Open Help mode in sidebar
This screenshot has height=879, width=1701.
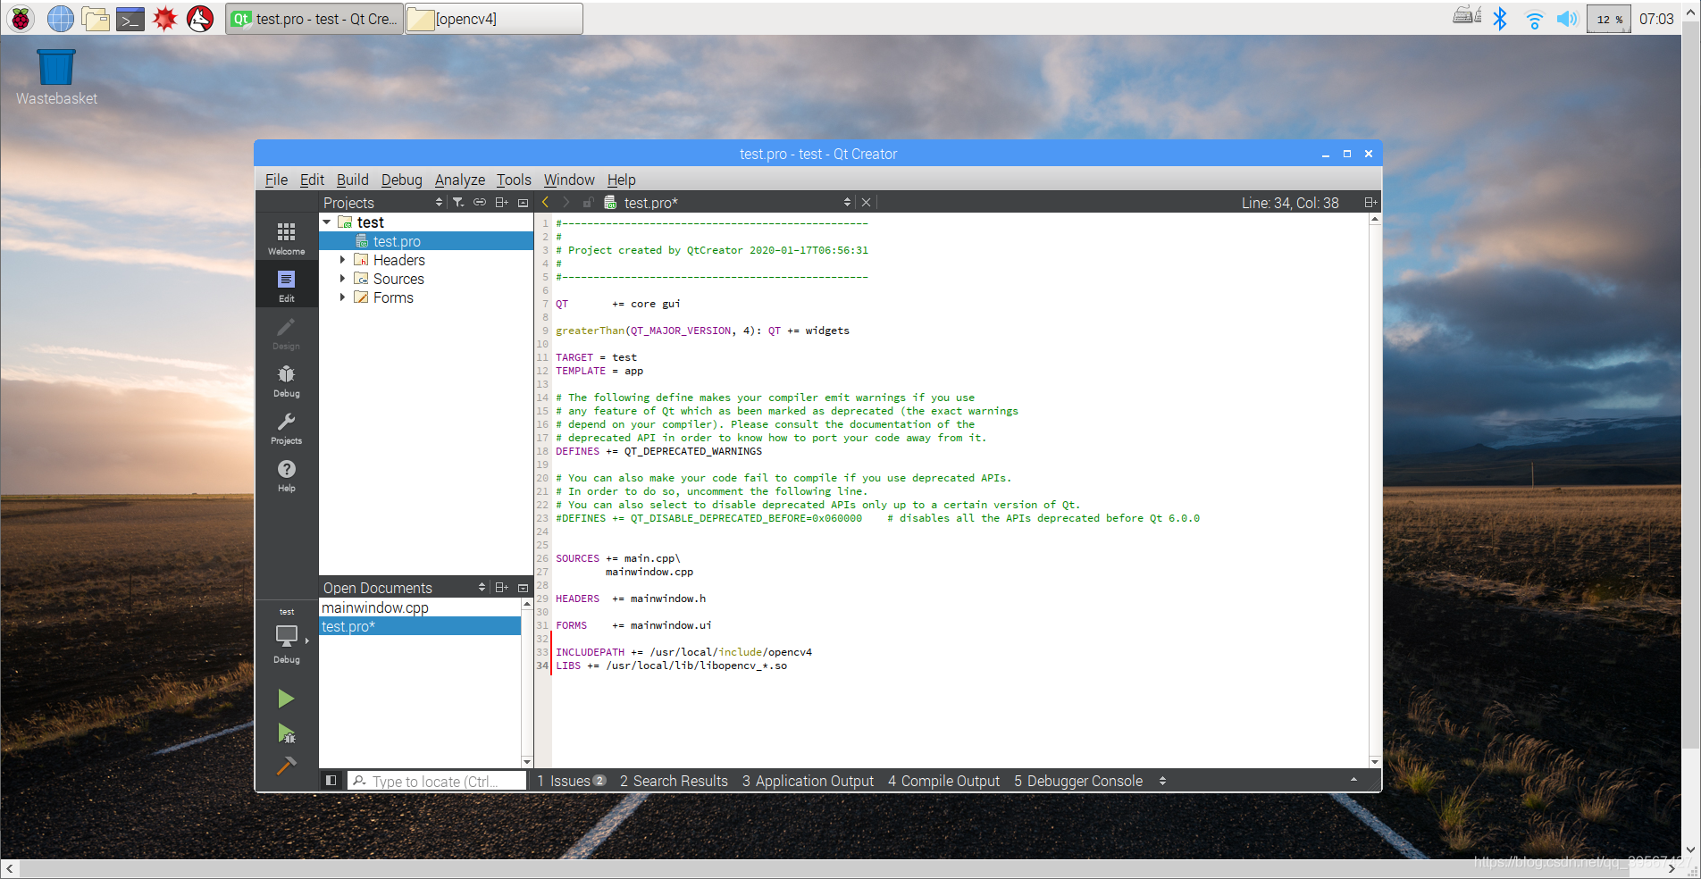pyautogui.click(x=286, y=475)
